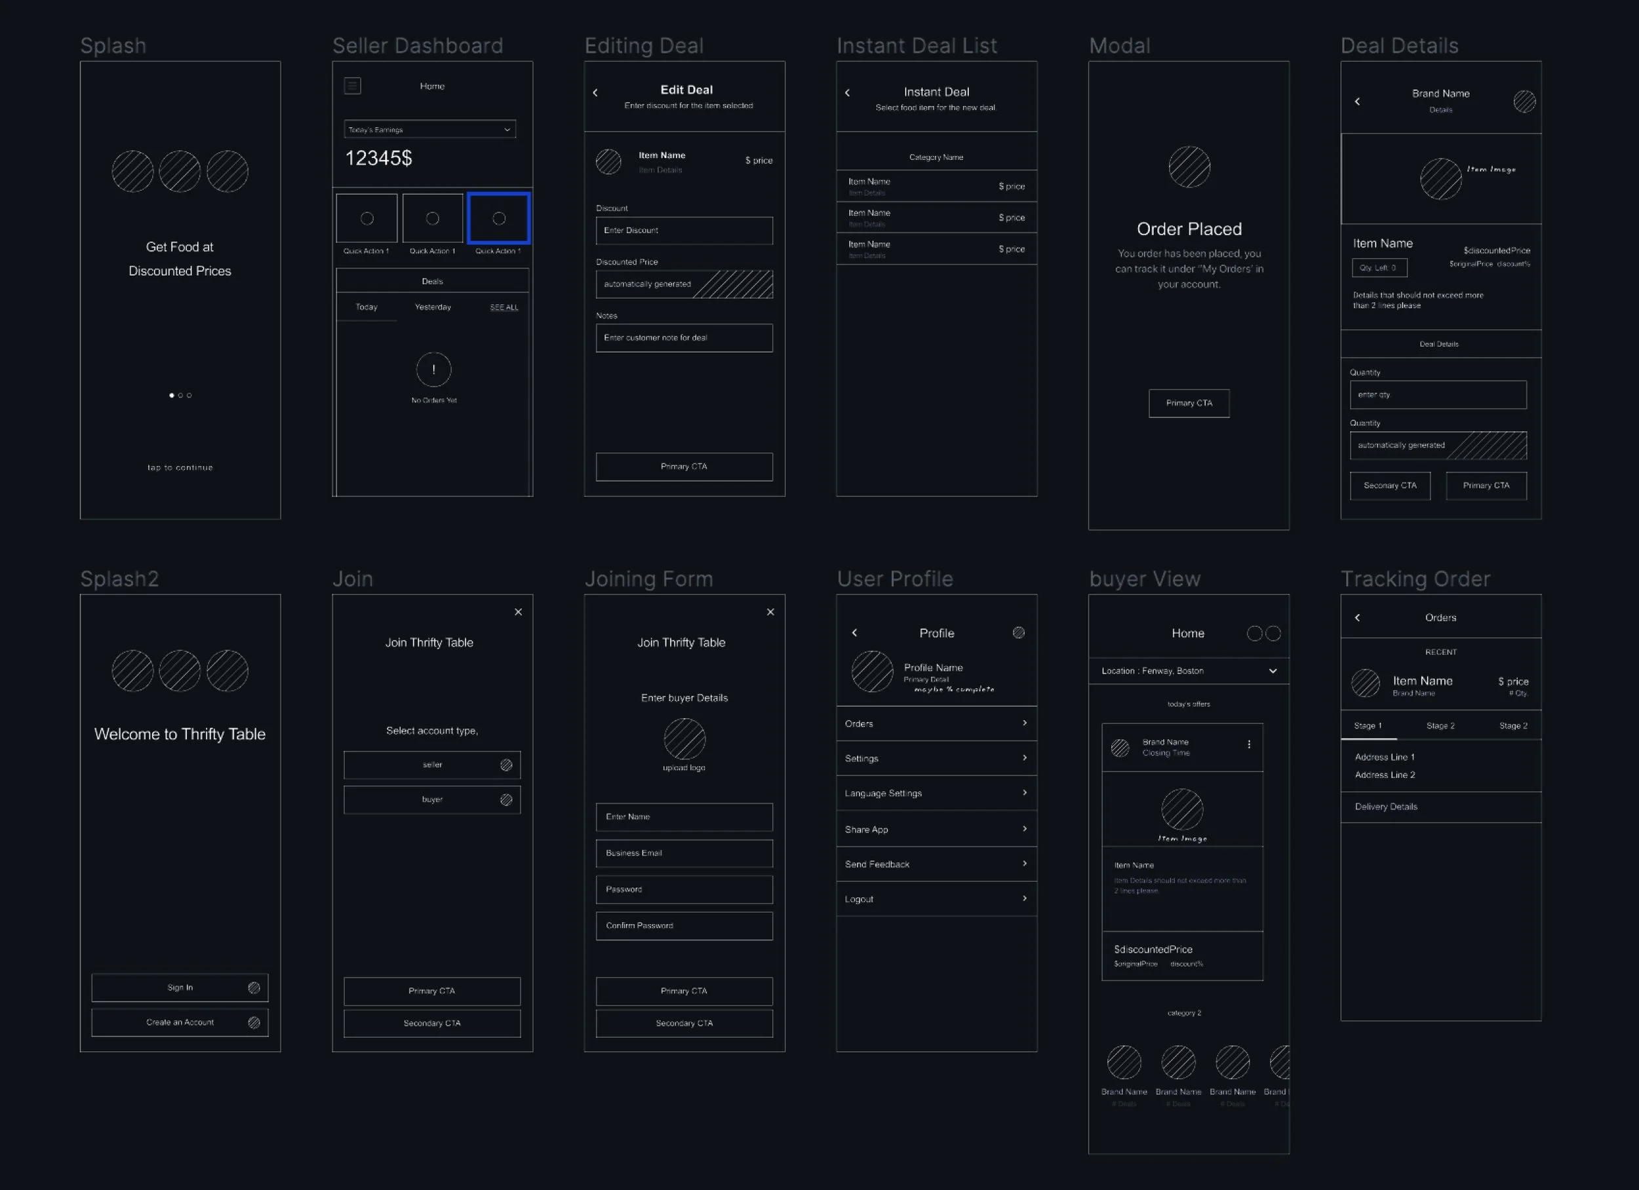Click SEE ALL link in Deals
Image resolution: width=1639 pixels, height=1190 pixels.
click(504, 308)
